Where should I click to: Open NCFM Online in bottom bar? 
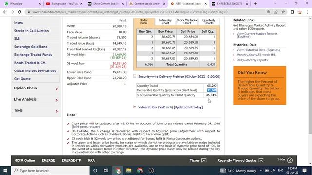pos(24,160)
